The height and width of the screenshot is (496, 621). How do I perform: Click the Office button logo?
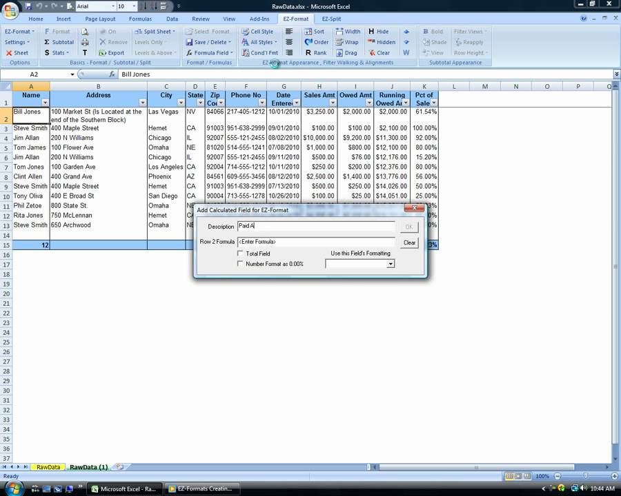[x=10, y=10]
